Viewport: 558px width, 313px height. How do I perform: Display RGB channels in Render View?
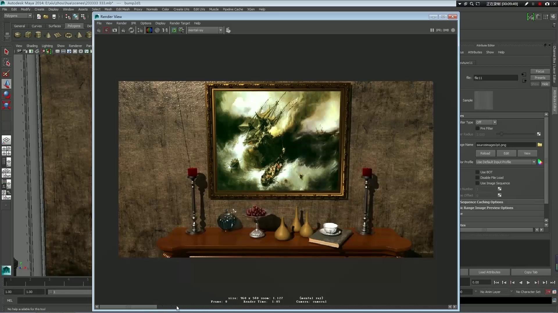pyautogui.click(x=149, y=30)
